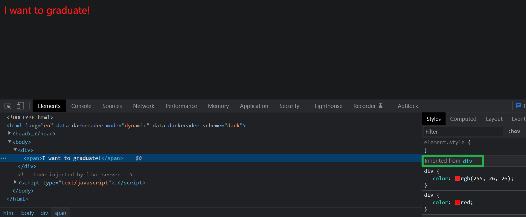The width and height of the screenshot is (526, 217).
Task: Go to the Performance tab
Action: pyautogui.click(x=181, y=106)
